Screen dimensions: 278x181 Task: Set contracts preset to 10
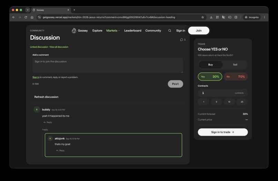click(x=229, y=102)
